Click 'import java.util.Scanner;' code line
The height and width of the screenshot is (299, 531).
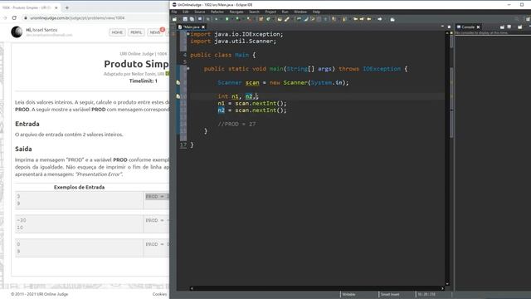tap(233, 41)
